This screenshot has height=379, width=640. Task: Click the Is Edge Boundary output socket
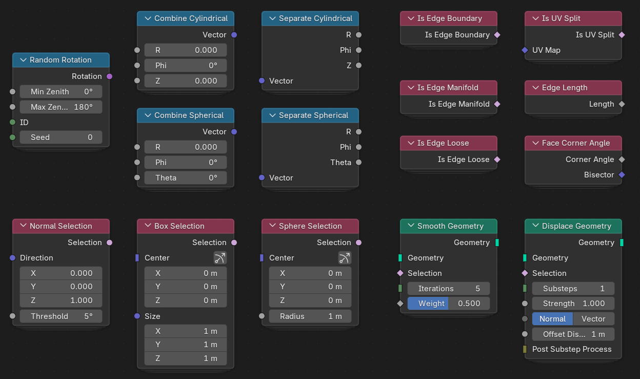click(x=497, y=35)
